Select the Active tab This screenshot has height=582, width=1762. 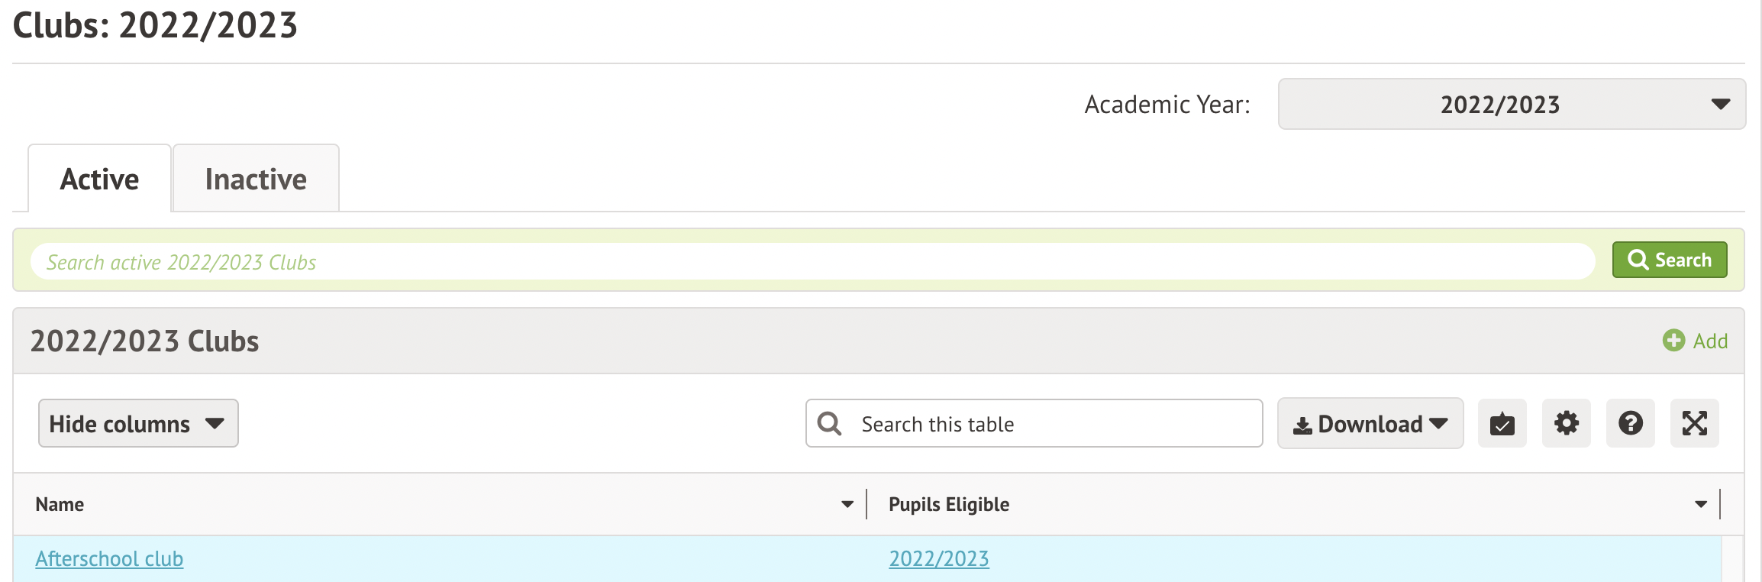[99, 179]
